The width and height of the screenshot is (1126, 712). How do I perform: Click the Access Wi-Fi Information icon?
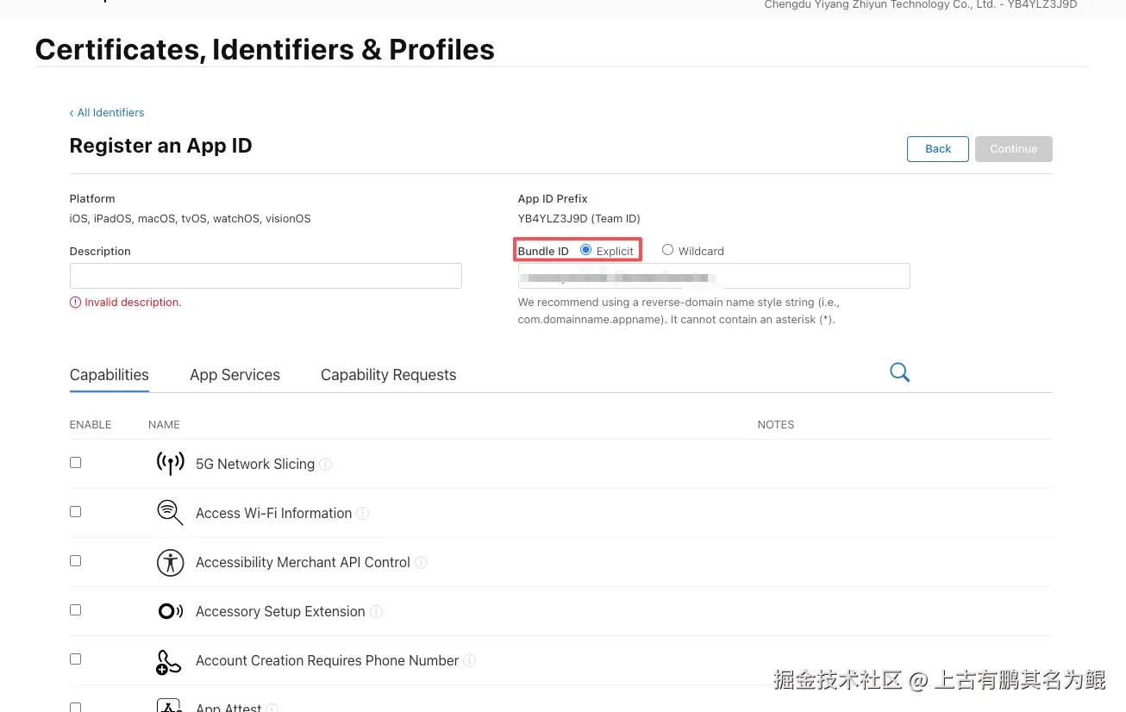tap(170, 512)
